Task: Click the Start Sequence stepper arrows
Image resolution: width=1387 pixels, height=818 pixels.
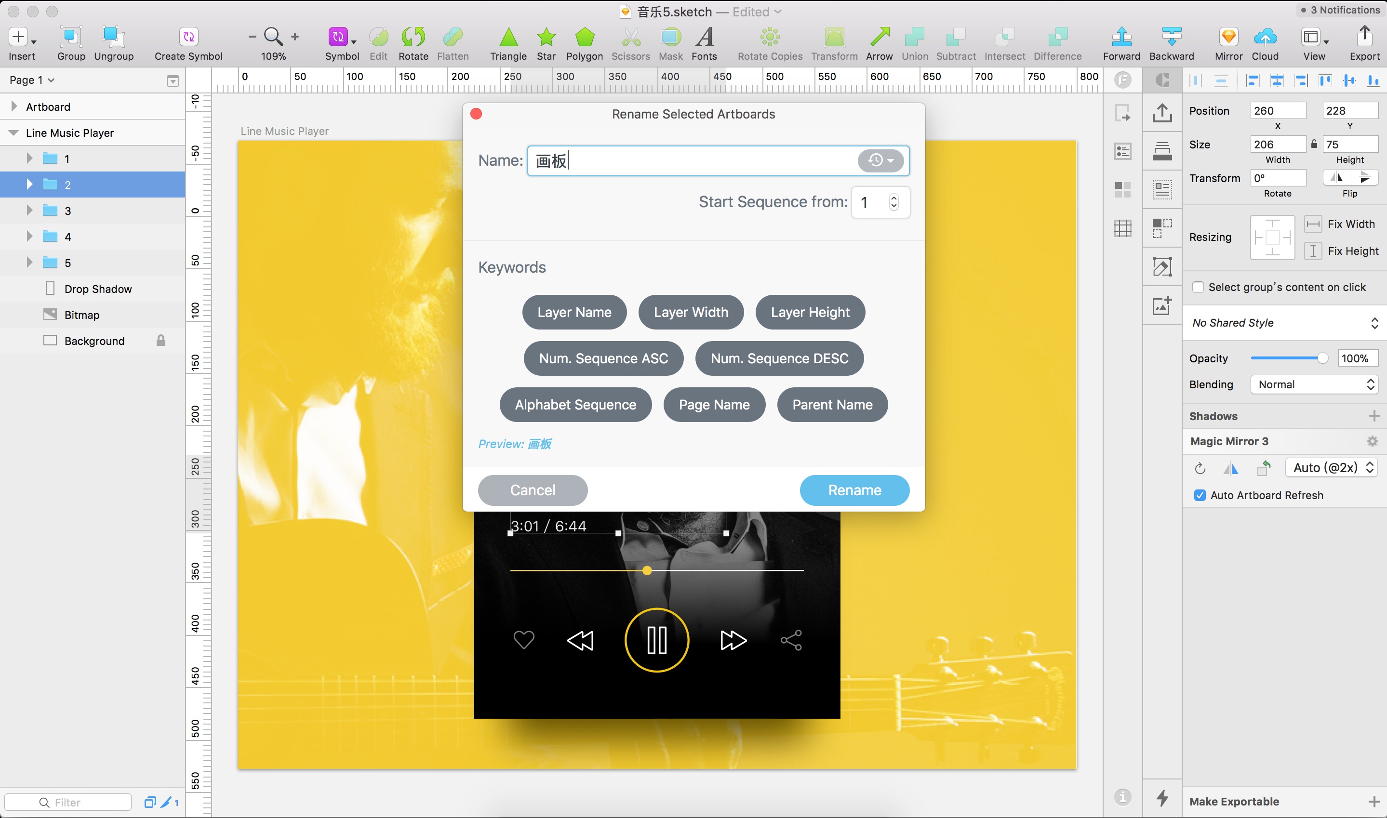Action: click(x=894, y=202)
